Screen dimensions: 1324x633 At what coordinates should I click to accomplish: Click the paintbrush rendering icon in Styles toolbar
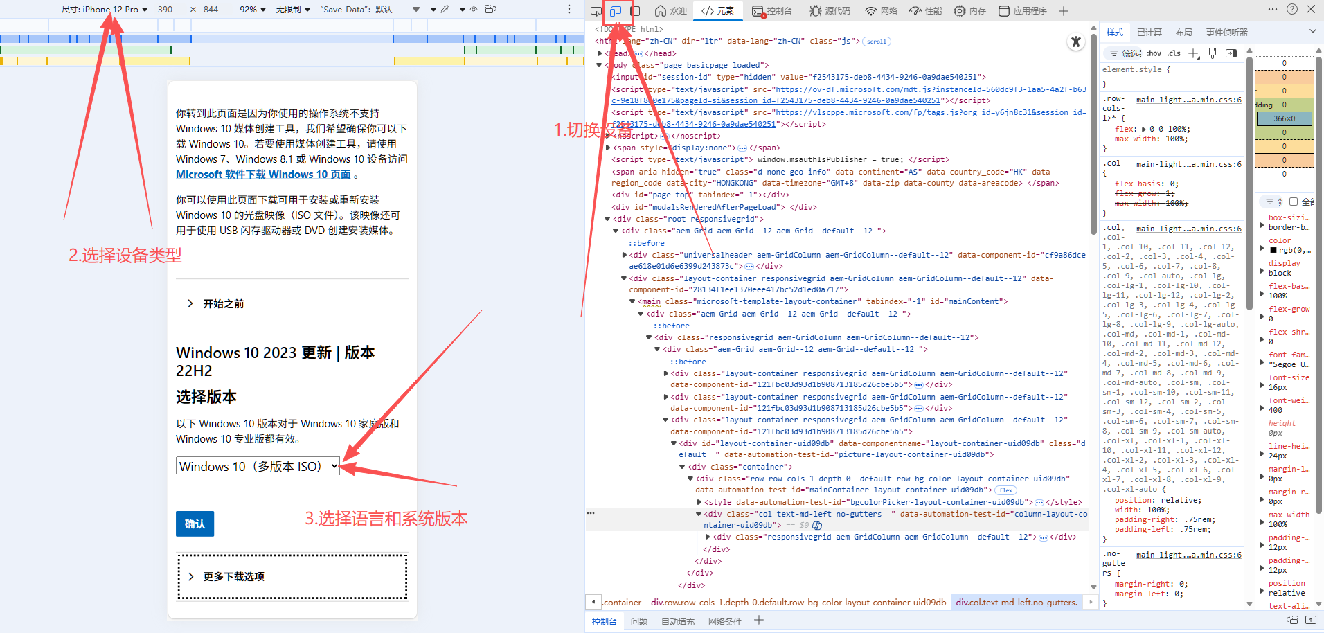pos(1213,53)
